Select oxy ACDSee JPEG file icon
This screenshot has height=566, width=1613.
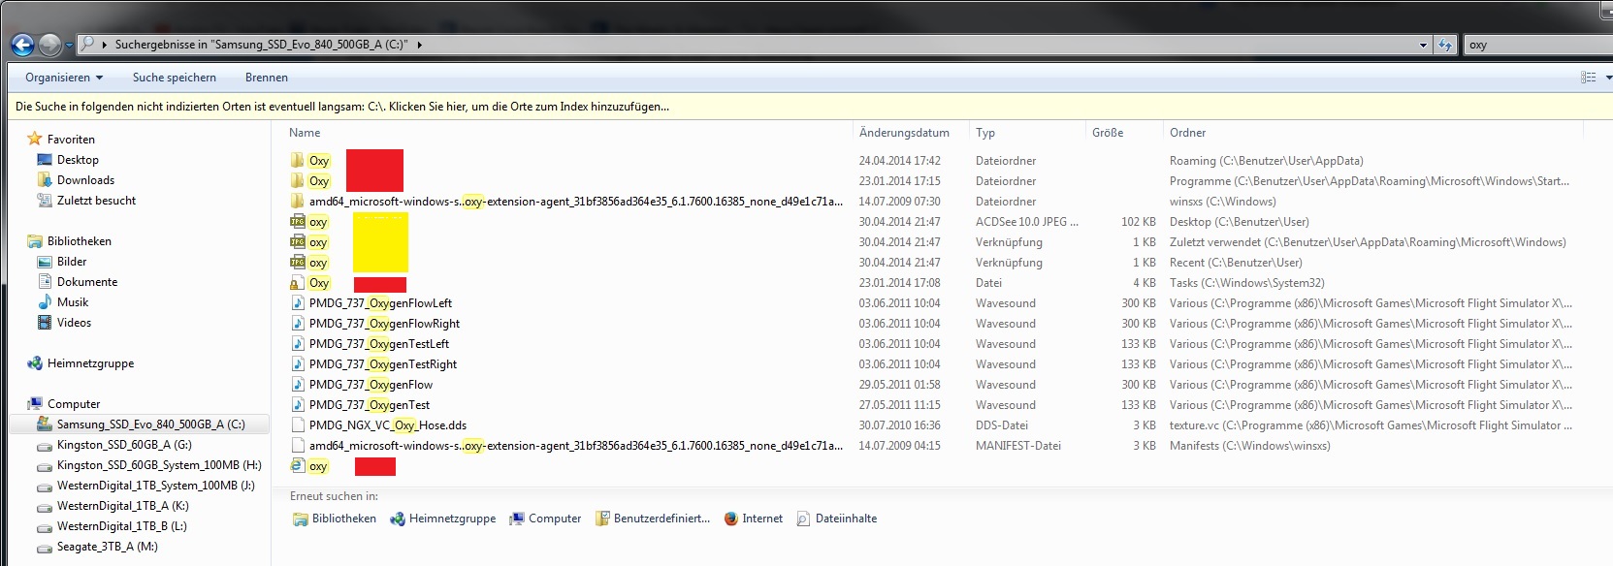(298, 222)
